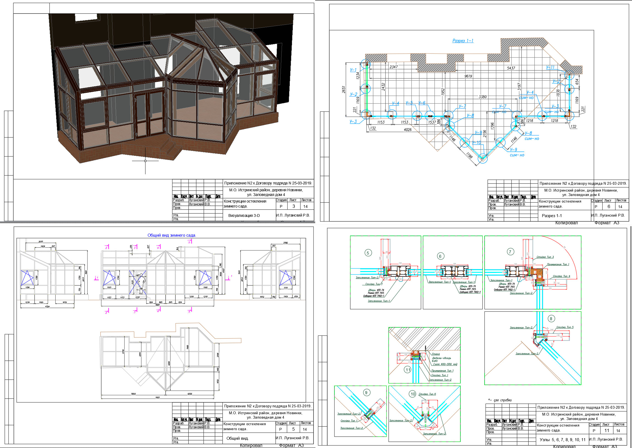The image size is (632, 448).
Task: Click sheet number 6 in the Лист cell
Action: pyautogui.click(x=609, y=206)
